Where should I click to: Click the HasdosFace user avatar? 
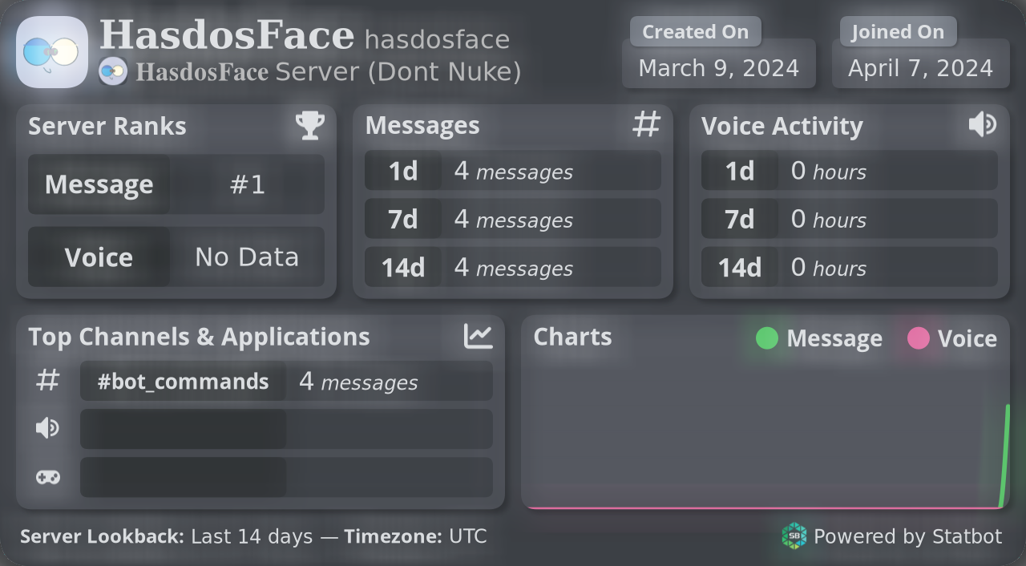pos(52,52)
